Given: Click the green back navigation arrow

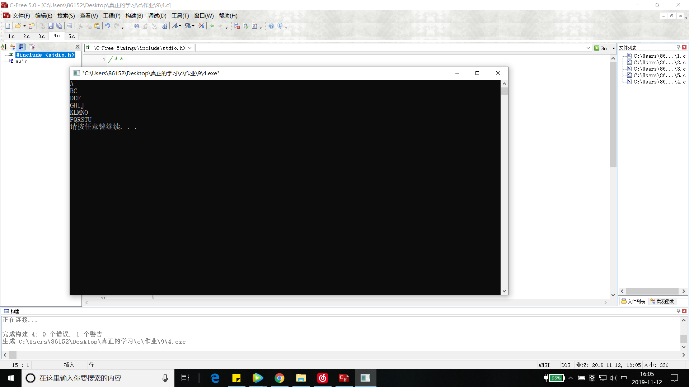Looking at the screenshot, I should click(x=212, y=26).
